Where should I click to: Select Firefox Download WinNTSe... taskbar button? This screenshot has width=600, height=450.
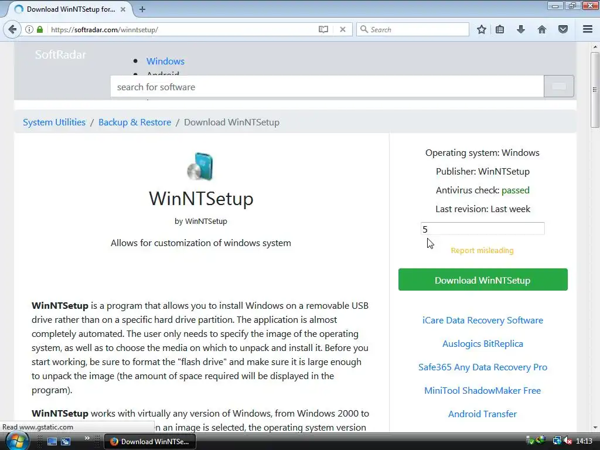coord(150,442)
